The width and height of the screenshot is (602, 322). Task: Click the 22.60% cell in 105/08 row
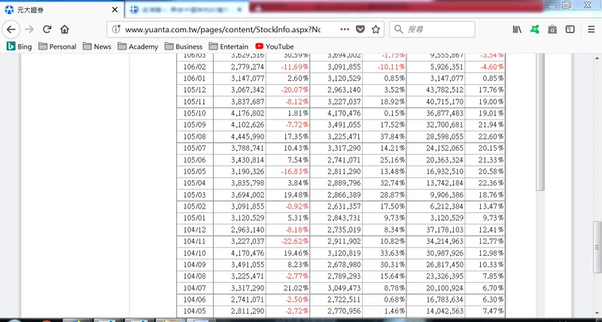[491, 137]
